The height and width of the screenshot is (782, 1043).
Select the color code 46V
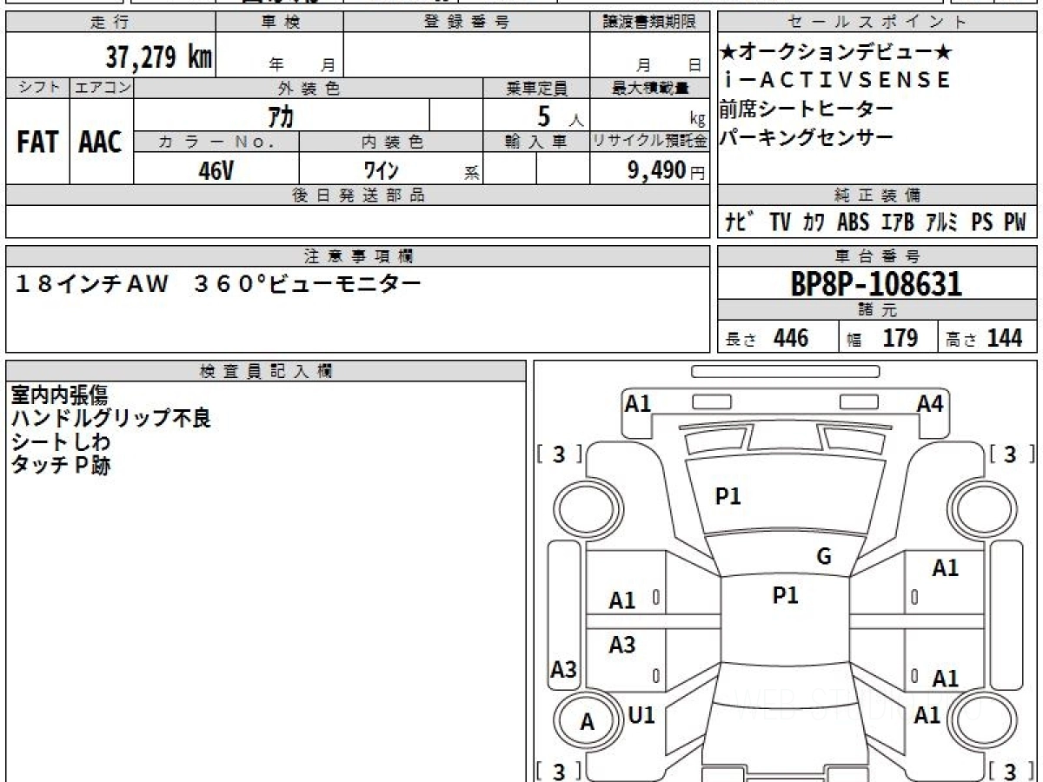click(216, 170)
